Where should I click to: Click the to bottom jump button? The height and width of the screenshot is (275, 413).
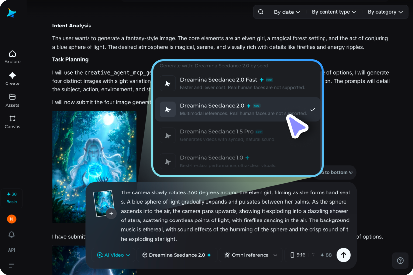tap(336, 172)
